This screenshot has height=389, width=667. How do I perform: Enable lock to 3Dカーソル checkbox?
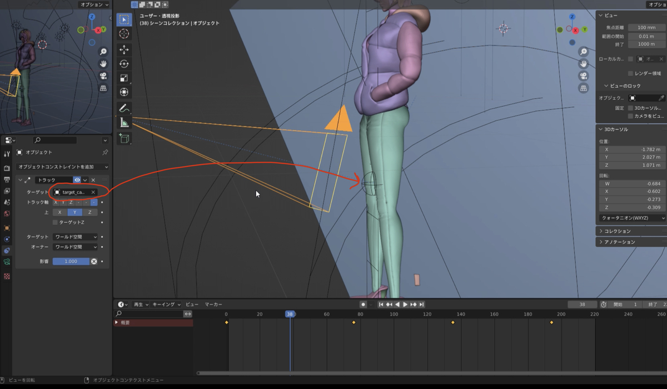(630, 108)
